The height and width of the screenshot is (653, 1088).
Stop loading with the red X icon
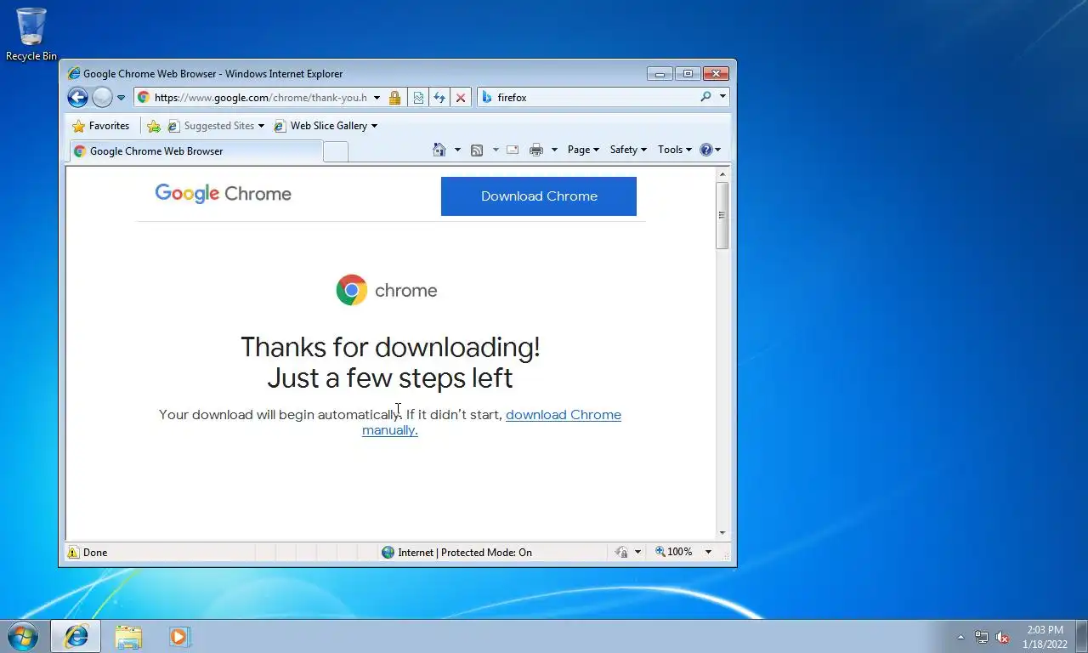click(x=461, y=98)
